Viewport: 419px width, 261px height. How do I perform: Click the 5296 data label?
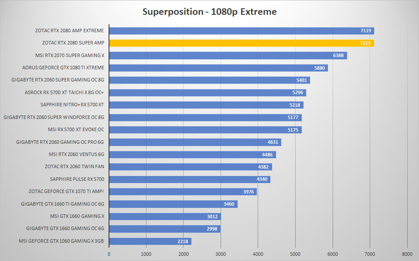click(x=298, y=92)
